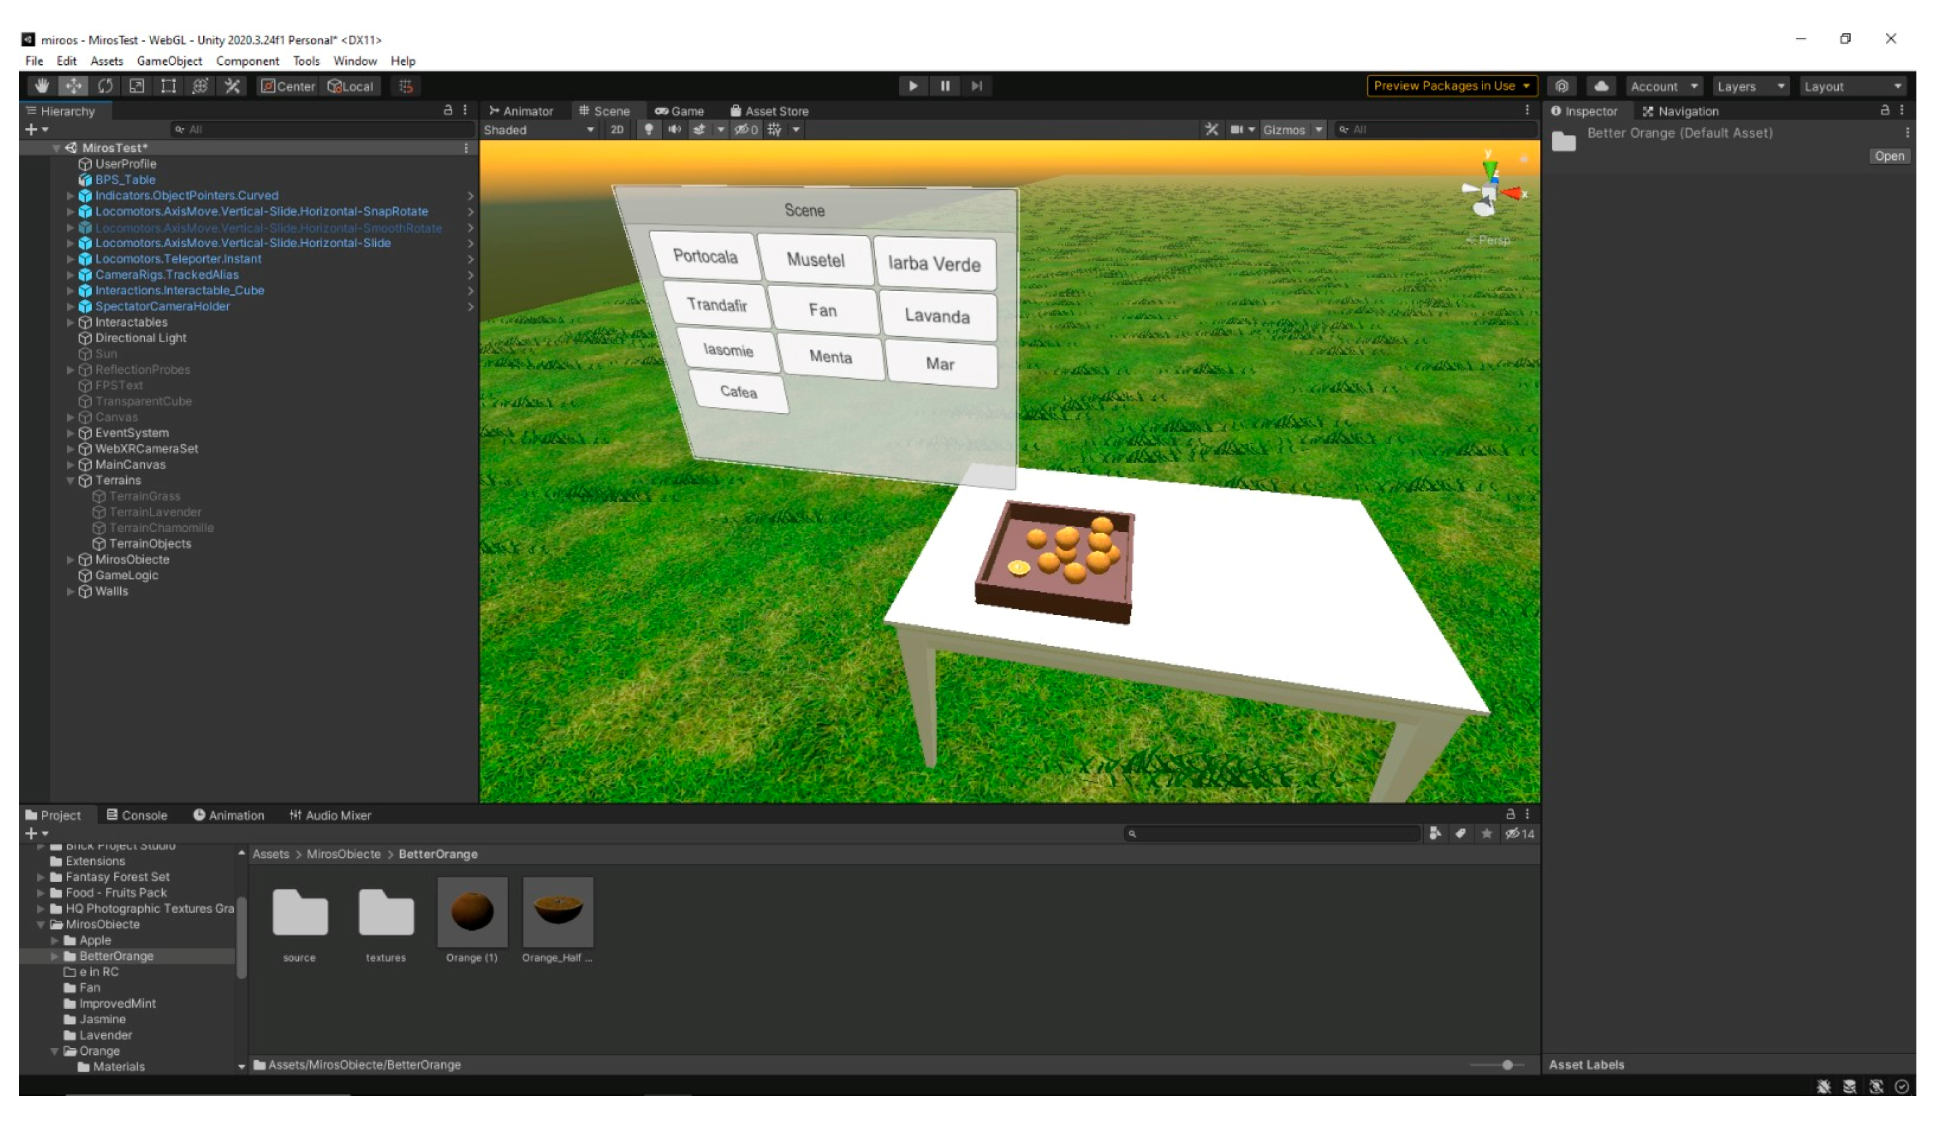Viewport: 1940px width, 1123px height.
Task: Select the Hand tool in toolbar
Action: [42, 86]
